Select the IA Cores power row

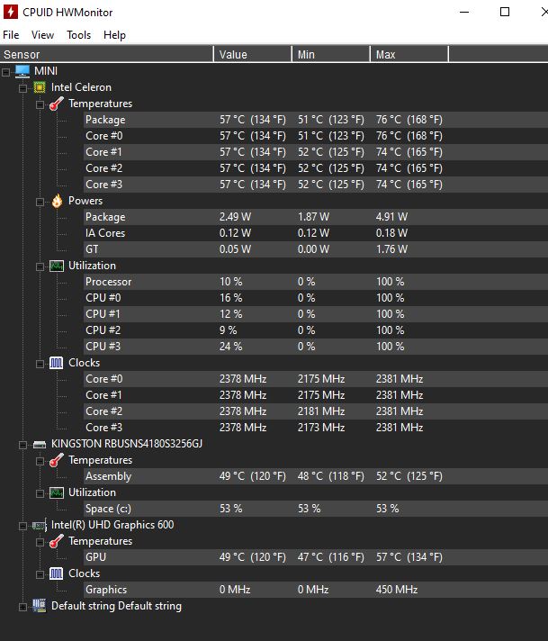tap(316, 233)
